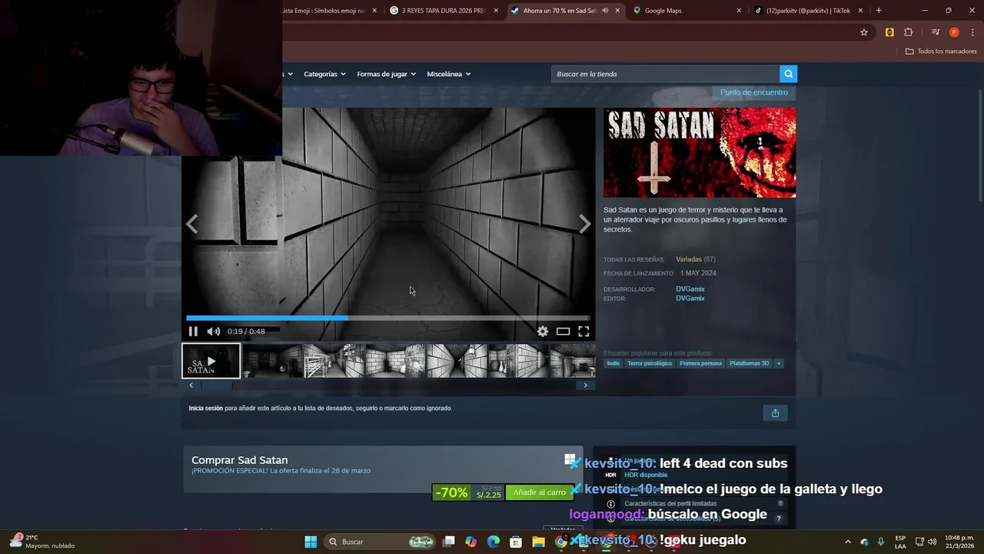Close the Lista Emoji tab
Viewport: 984px width, 554px height.
374,11
